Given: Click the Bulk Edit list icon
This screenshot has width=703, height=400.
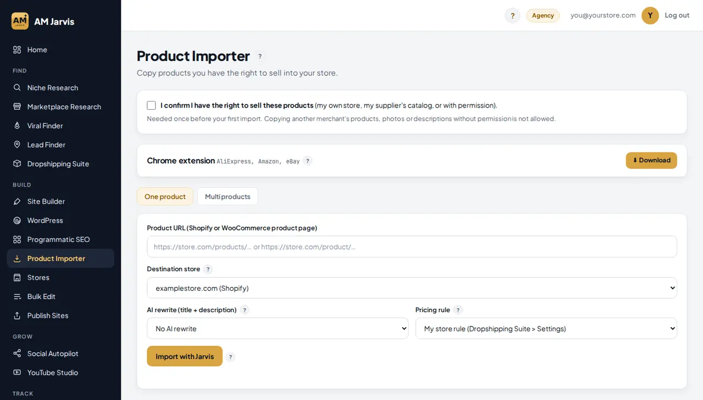Looking at the screenshot, I should pos(17,296).
